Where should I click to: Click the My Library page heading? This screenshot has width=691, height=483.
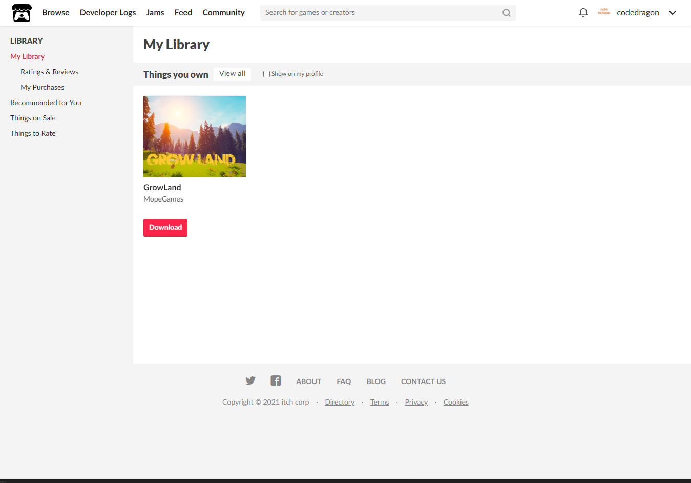pyautogui.click(x=177, y=45)
